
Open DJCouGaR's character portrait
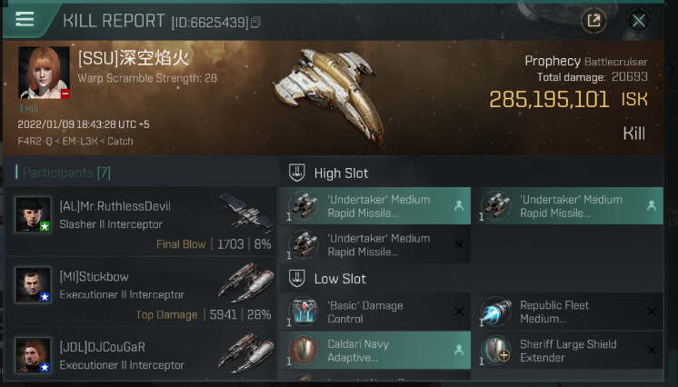tap(33, 355)
